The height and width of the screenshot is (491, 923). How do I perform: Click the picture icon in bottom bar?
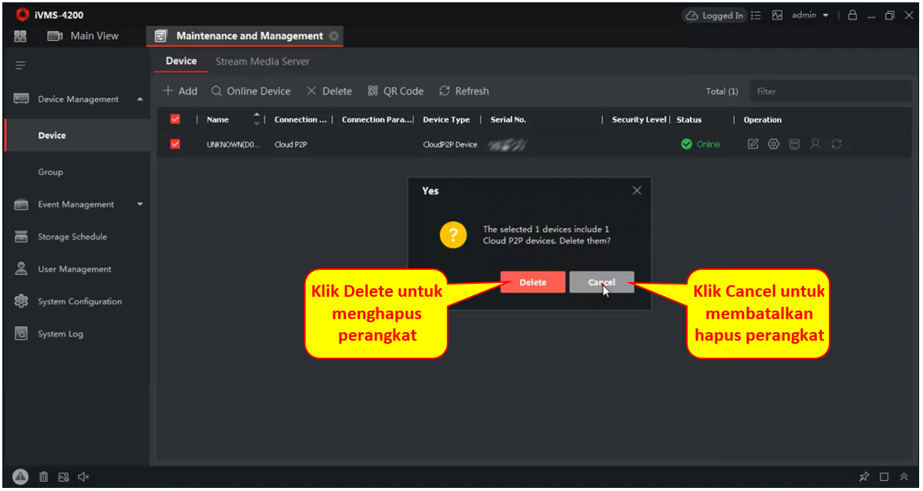click(63, 477)
